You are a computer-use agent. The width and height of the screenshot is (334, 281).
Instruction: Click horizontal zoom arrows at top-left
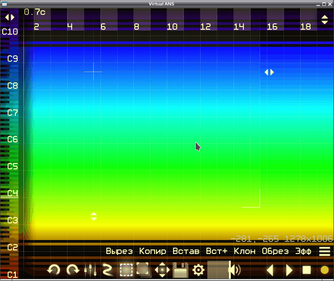[x=10, y=17]
